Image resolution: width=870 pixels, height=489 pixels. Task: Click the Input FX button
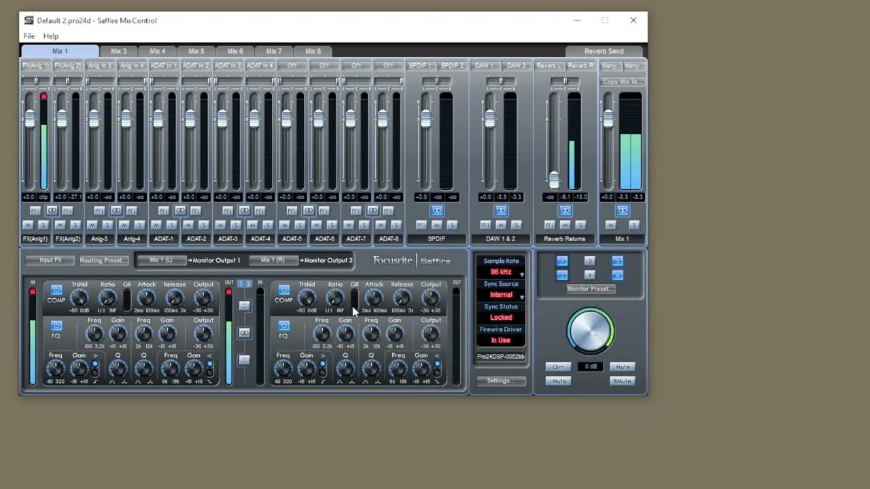click(x=50, y=260)
